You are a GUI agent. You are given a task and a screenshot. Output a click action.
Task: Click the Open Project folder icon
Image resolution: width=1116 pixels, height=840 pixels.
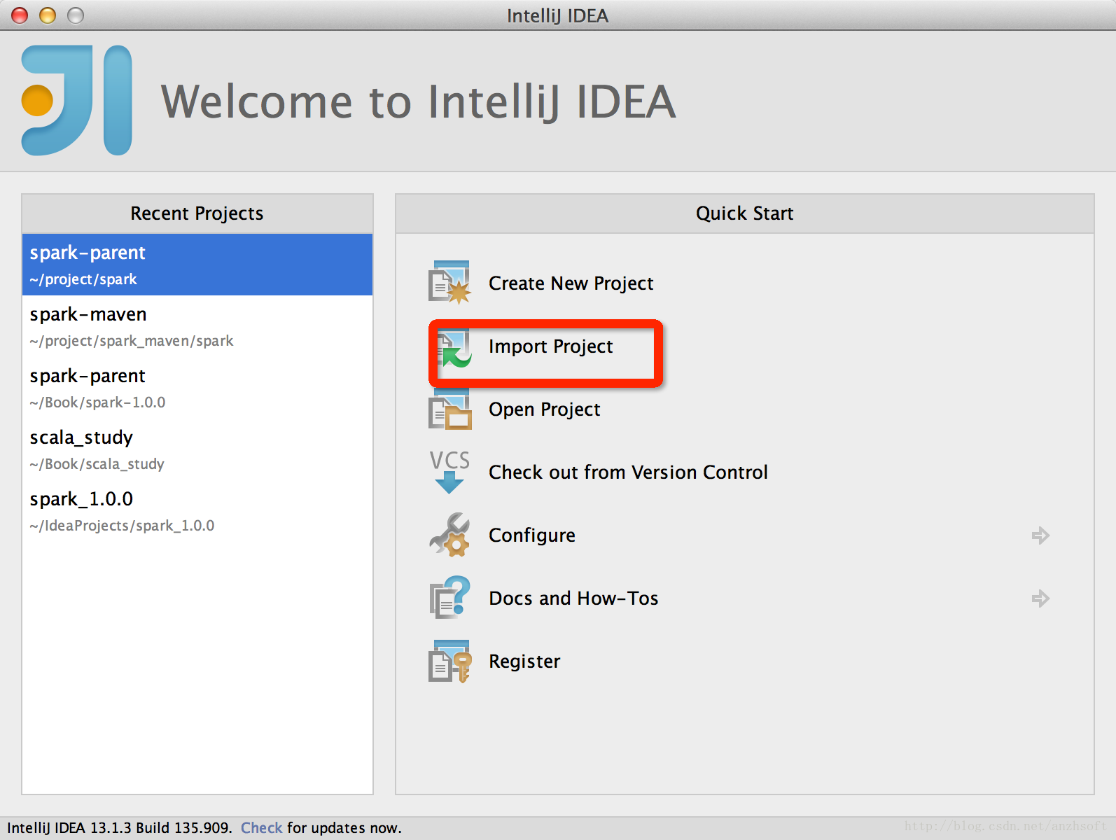point(449,410)
